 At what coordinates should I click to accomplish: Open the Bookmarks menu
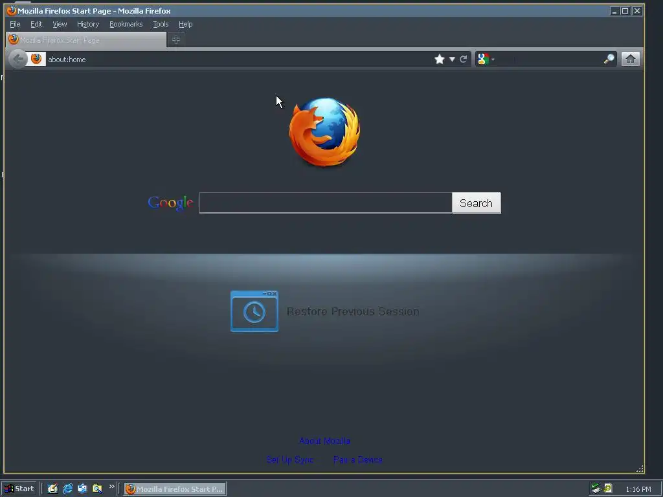point(126,24)
